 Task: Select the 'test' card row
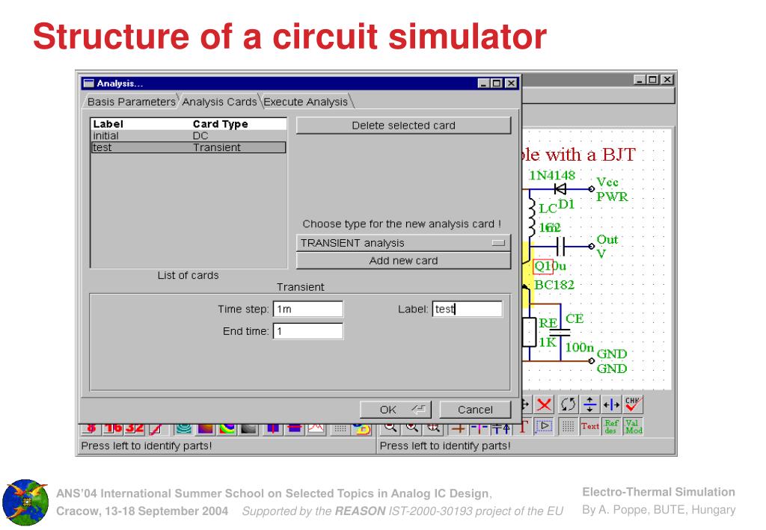189,147
